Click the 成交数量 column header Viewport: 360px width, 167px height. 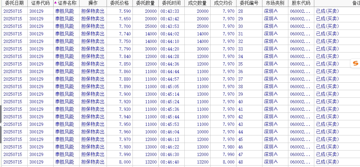197,3
